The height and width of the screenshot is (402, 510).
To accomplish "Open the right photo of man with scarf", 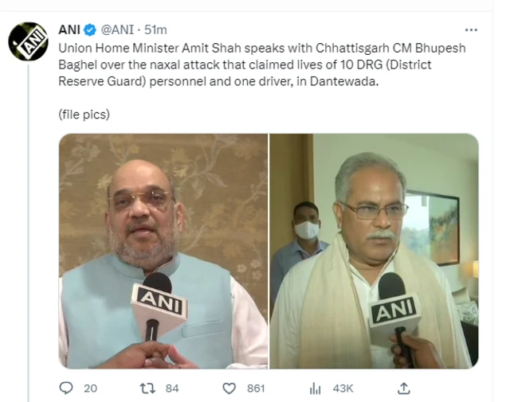I will coord(374,251).
